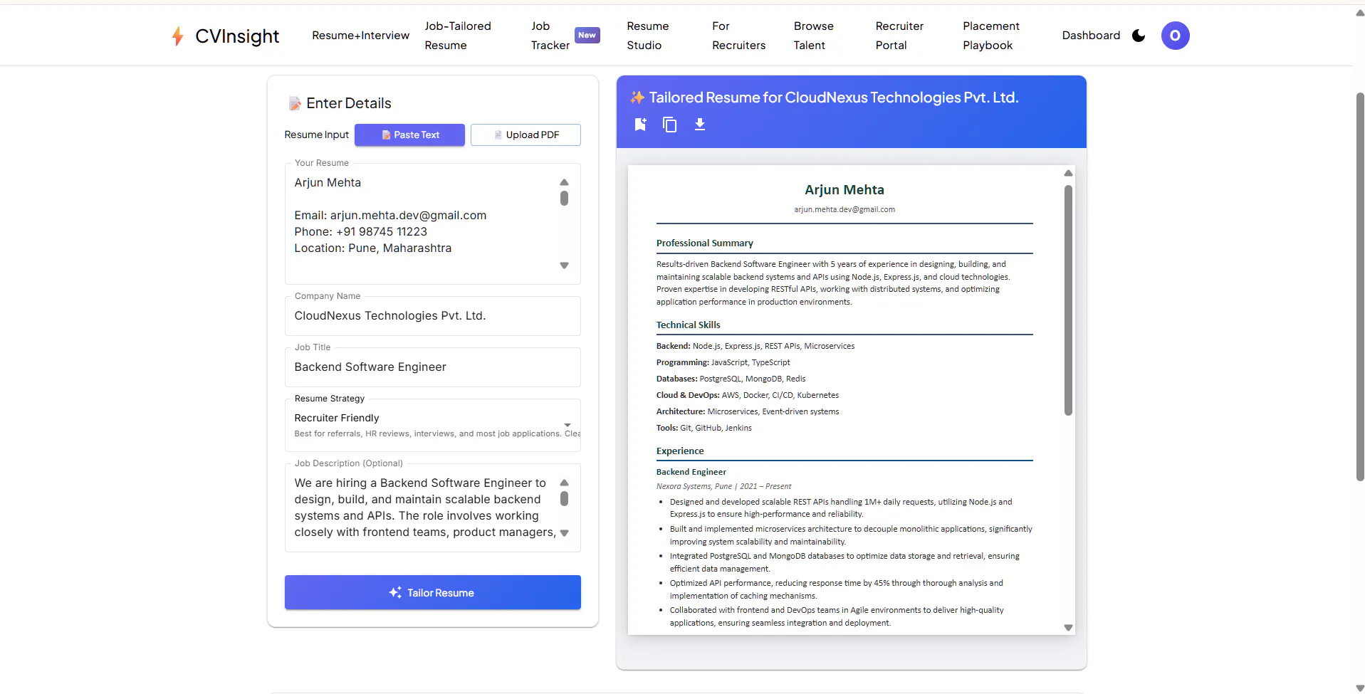
Task: Click Professional Summary heading
Action: pos(704,243)
